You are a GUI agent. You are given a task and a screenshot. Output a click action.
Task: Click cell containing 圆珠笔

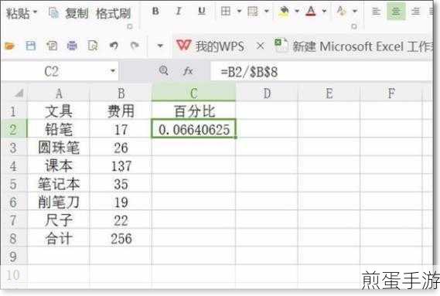(x=59, y=148)
